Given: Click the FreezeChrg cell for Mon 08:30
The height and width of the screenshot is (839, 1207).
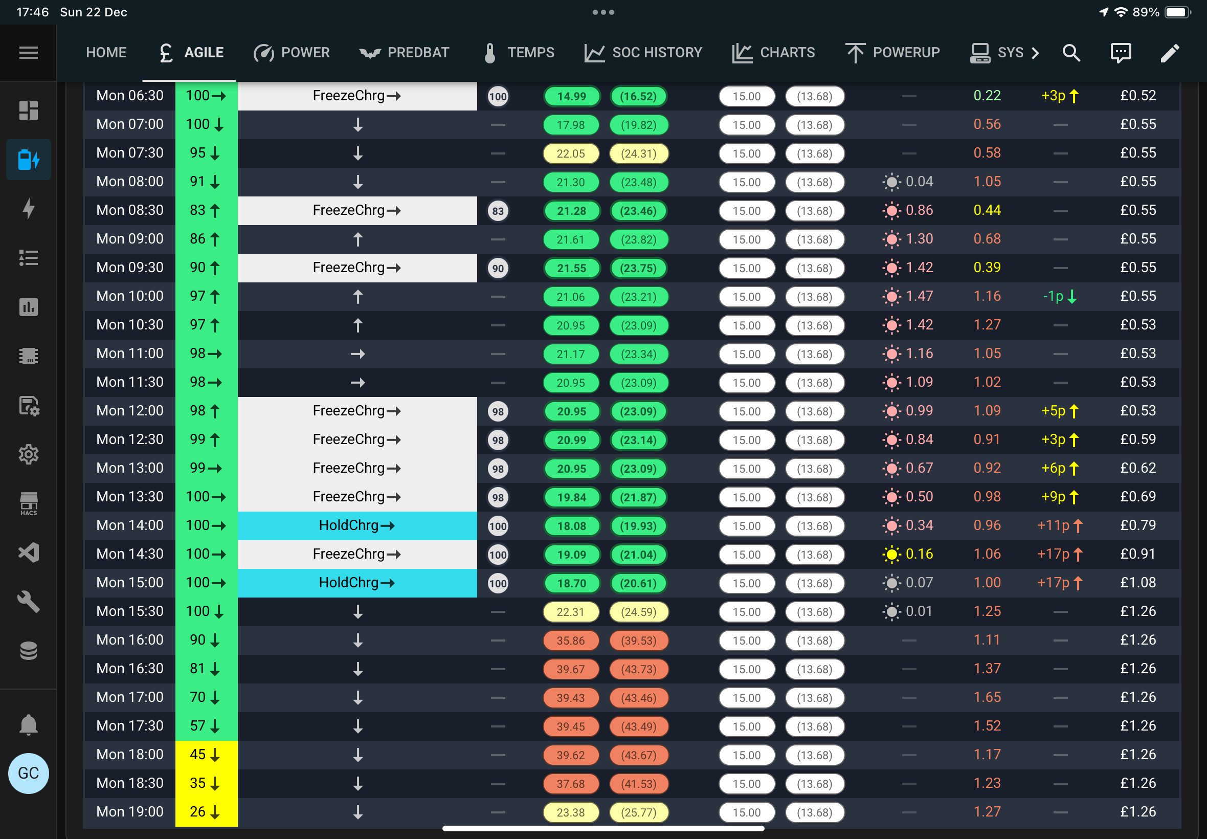Looking at the screenshot, I should [357, 210].
